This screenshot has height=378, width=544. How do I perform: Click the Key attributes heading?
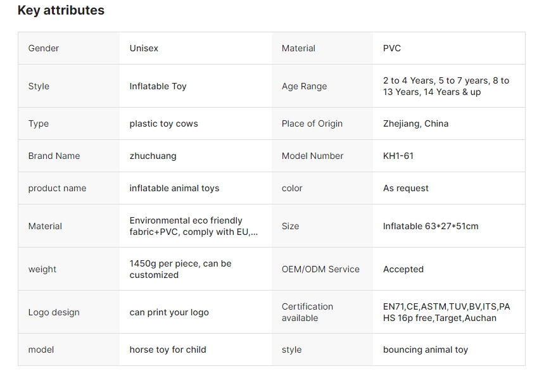61,11
